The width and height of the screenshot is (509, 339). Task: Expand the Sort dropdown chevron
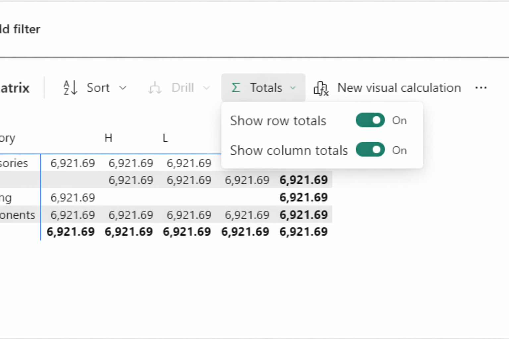tap(123, 88)
